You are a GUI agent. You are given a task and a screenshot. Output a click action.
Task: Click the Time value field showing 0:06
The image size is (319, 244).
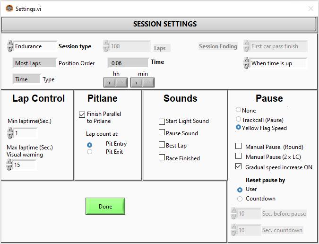tap(128, 63)
